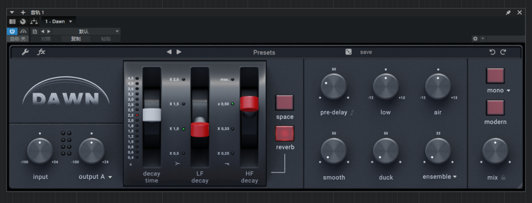
Task: Undo last change with the undo arrow
Action: tap(493, 52)
